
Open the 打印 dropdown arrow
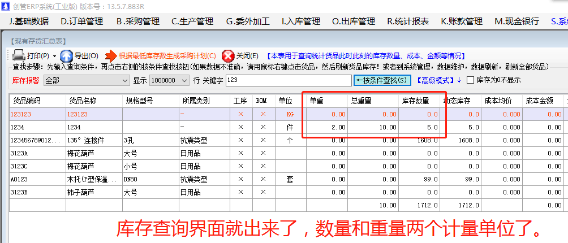pyautogui.click(x=55, y=57)
